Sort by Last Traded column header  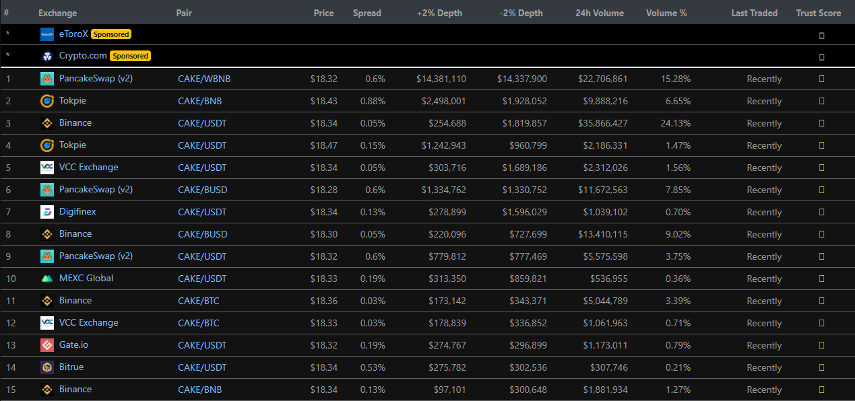pos(754,13)
